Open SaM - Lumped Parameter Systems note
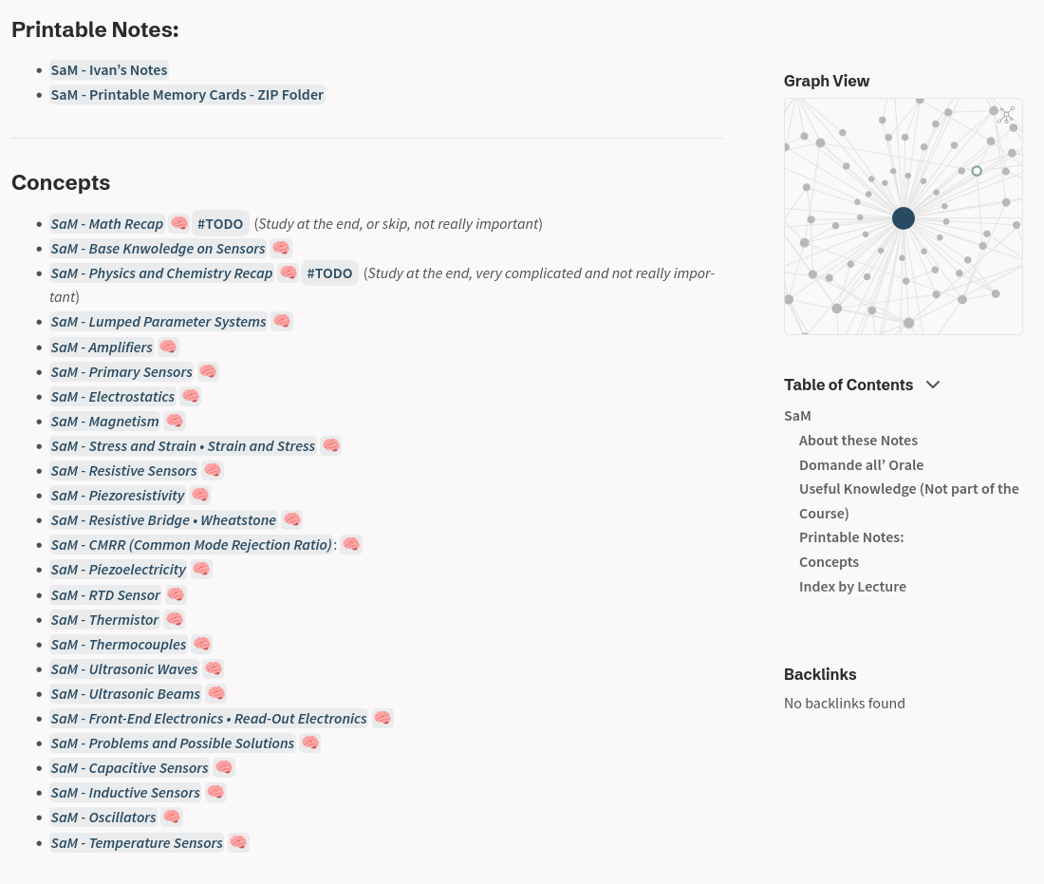Image resolution: width=1044 pixels, height=884 pixels. 158,322
